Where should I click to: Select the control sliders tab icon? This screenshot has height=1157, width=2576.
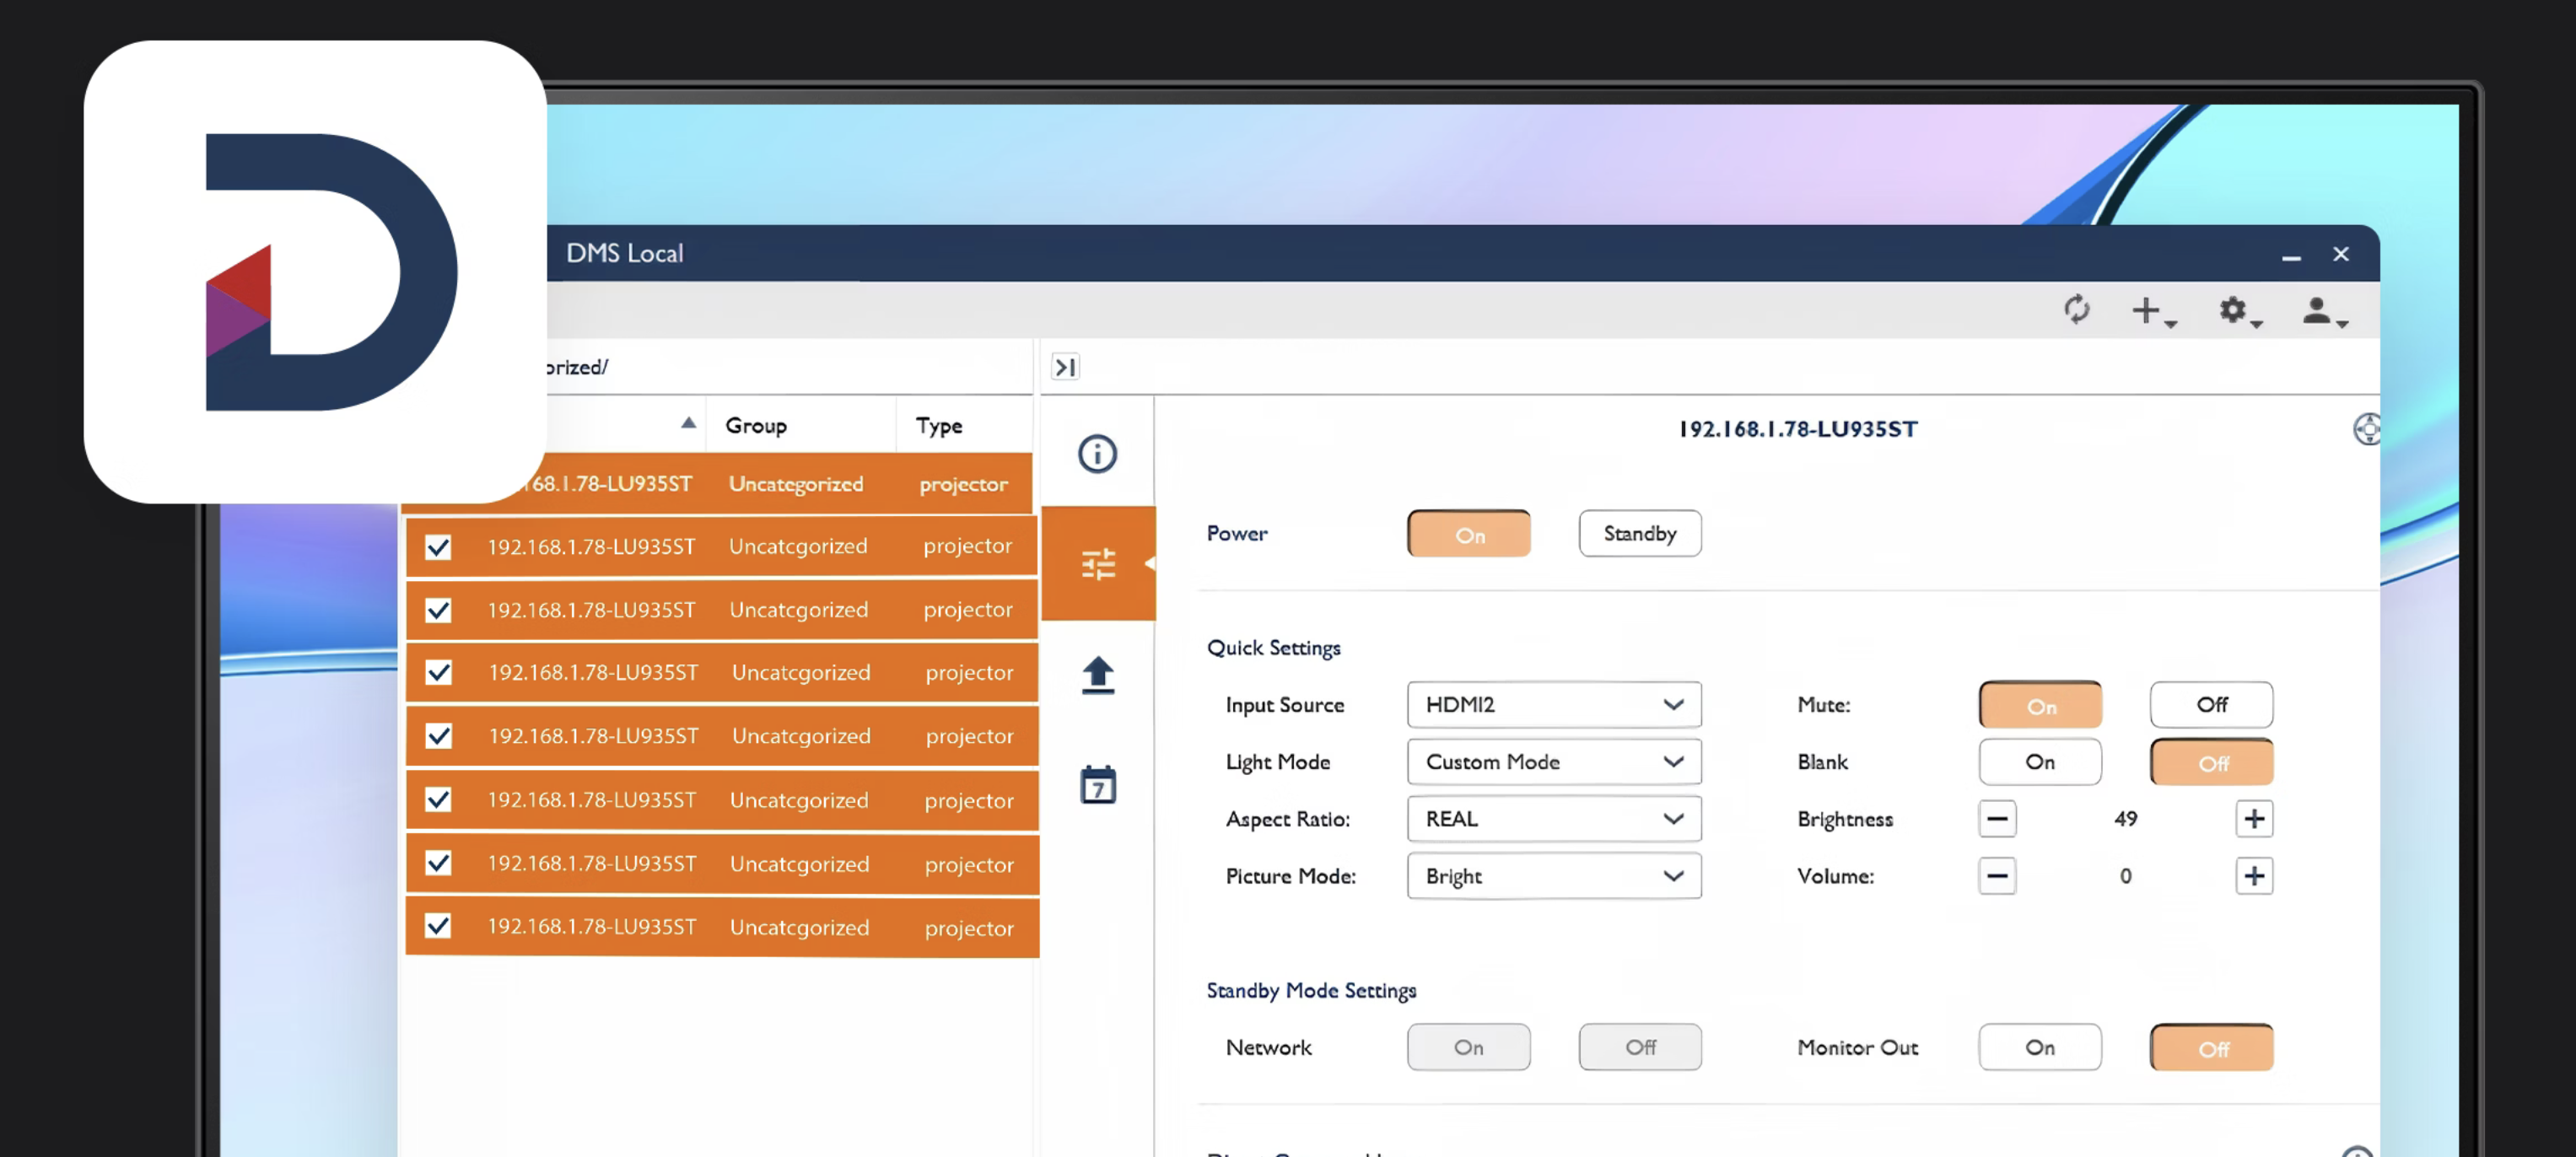(1097, 564)
